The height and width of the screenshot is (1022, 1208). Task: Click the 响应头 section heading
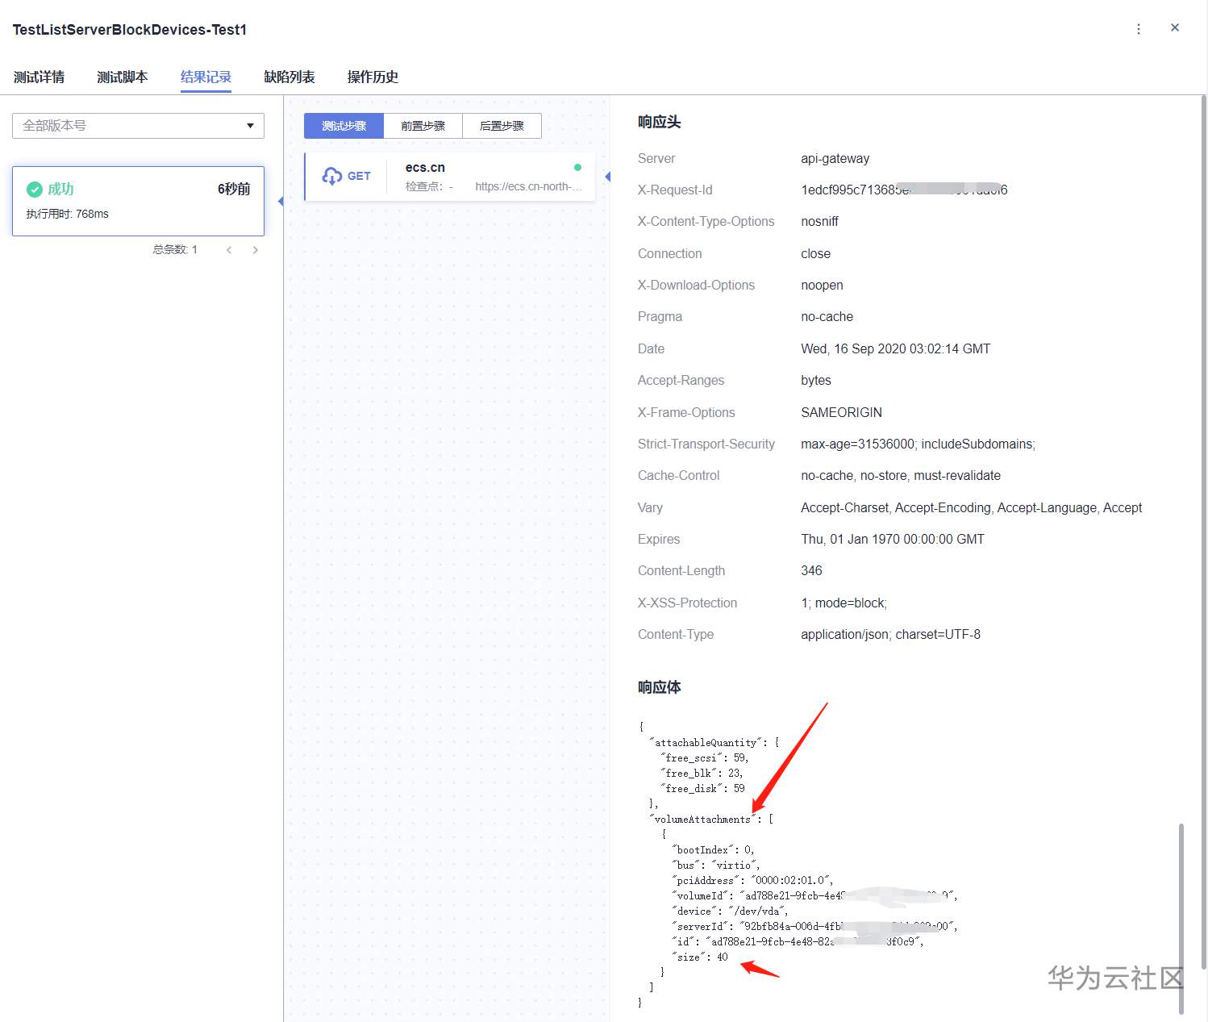coord(659,122)
